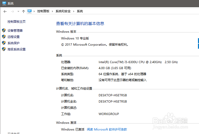Click the heading 查看有关计算机的基本信息
Image resolution: width=199 pixels, height=134 pixels.
coord(80,23)
